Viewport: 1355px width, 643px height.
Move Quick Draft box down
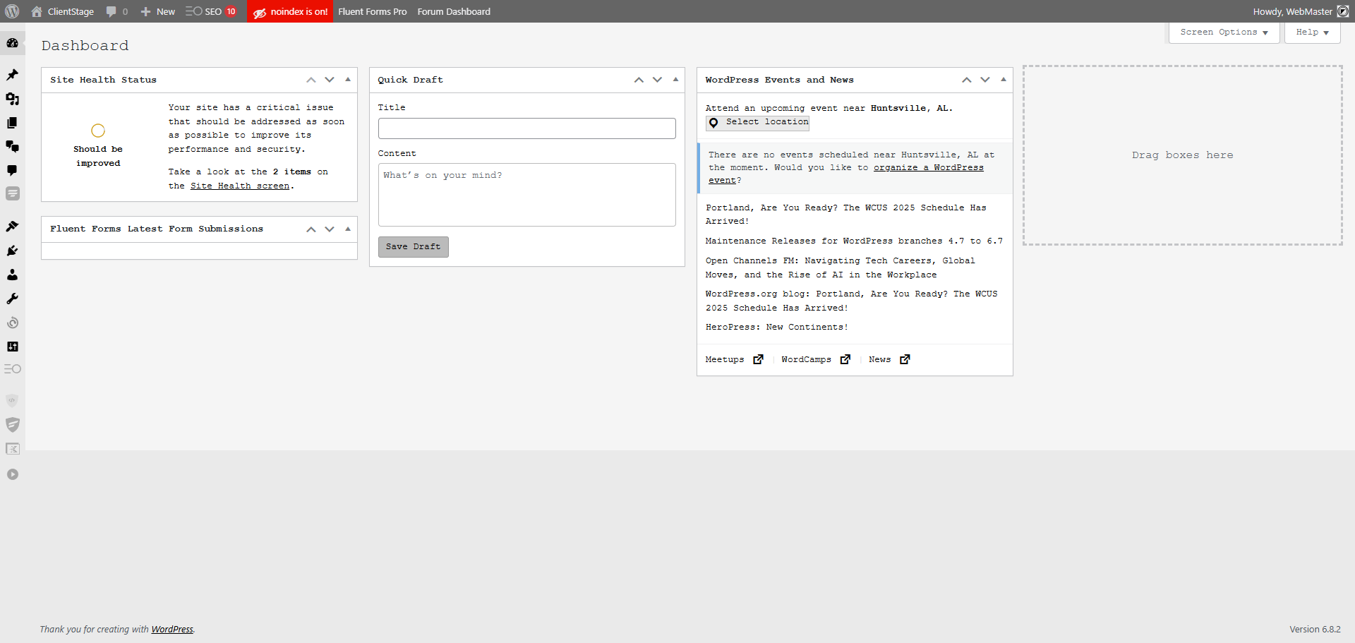(x=657, y=80)
